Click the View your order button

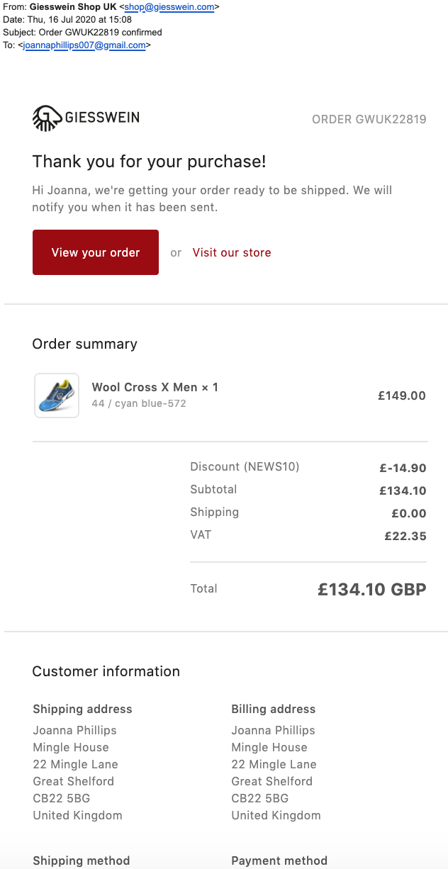tap(96, 252)
